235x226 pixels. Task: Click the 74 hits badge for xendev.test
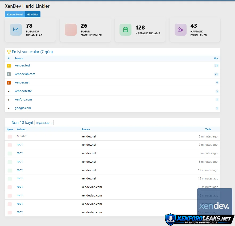tap(216, 66)
